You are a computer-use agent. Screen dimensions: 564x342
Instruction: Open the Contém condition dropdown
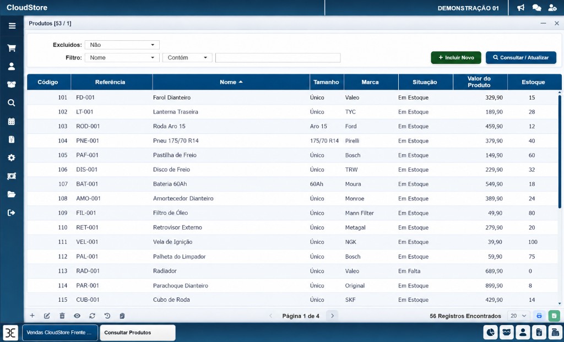coord(187,57)
